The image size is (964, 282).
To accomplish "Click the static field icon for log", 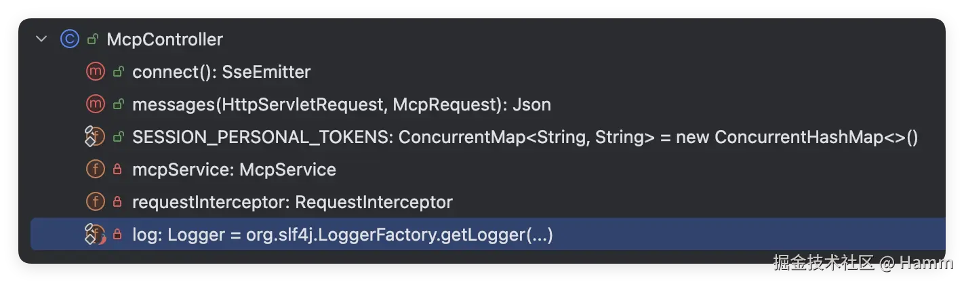I will 94,234.
